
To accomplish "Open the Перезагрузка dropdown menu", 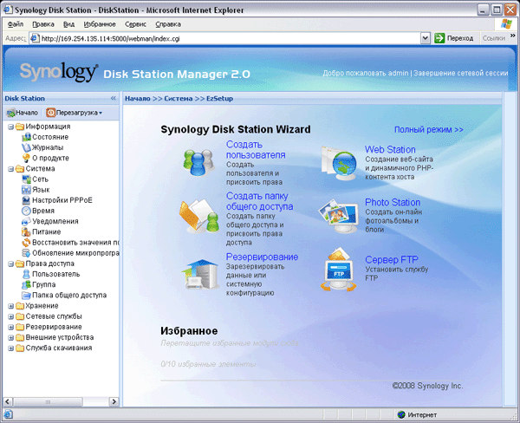I will (x=101, y=114).
